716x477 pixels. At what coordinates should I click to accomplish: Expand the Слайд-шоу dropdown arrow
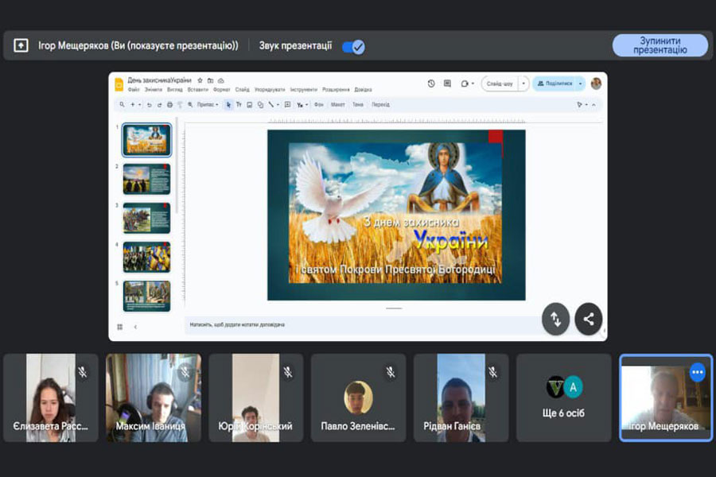(x=523, y=83)
